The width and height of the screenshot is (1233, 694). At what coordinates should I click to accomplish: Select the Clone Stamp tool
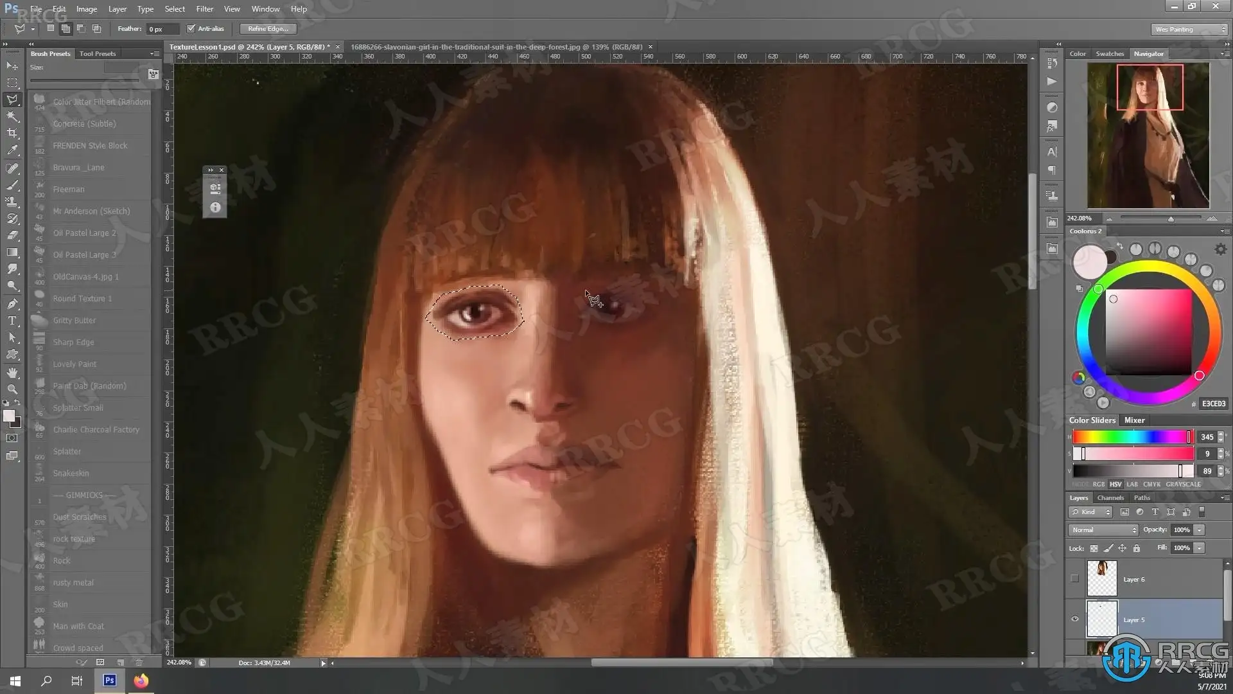(12, 202)
